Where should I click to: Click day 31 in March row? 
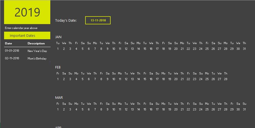244,109
